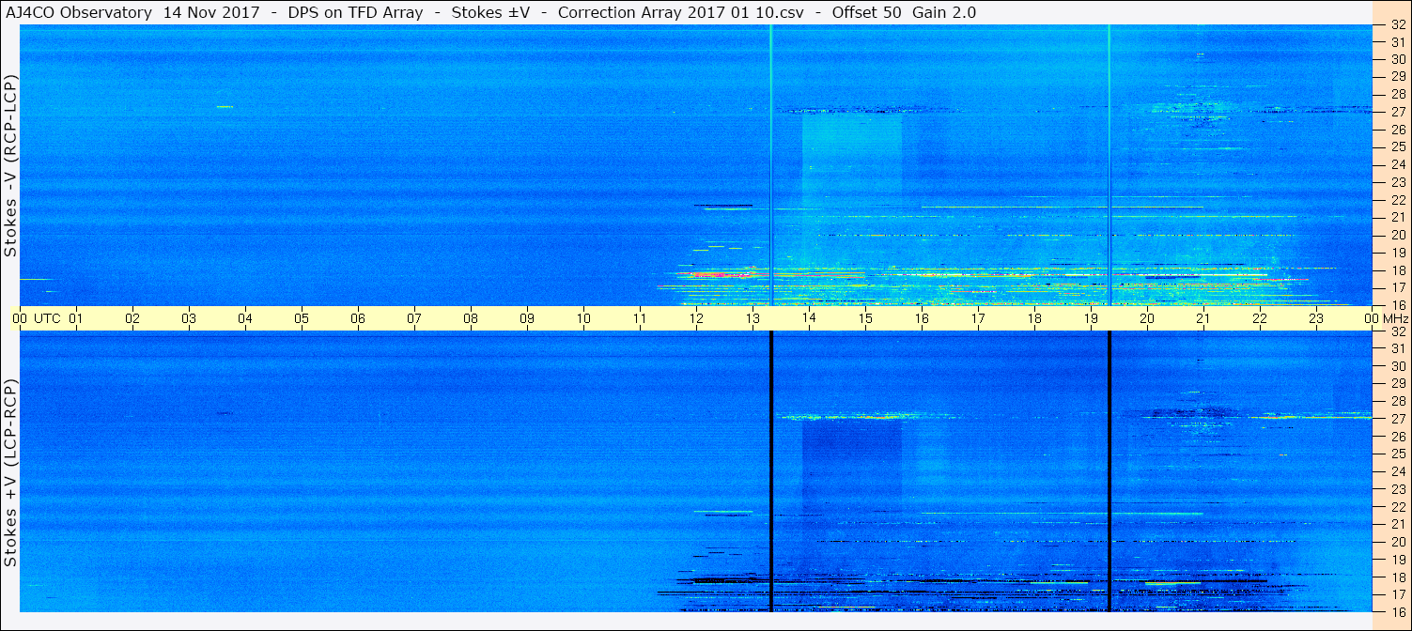Click the 17 MHz label of Stokes -V panel
Viewport: 1412px width, 631px height.
(1398, 287)
